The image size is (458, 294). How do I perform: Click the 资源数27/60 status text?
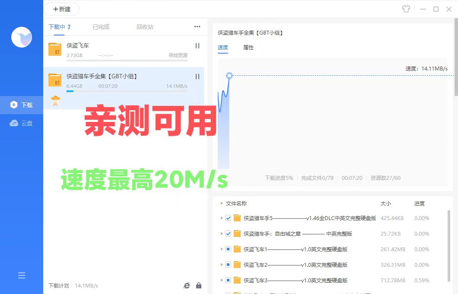(x=385, y=178)
